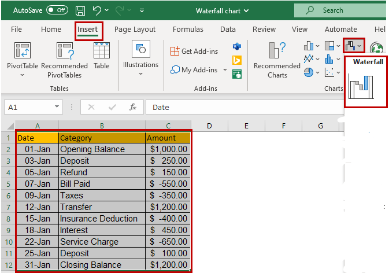Switch to the Home tab

pyautogui.click(x=51, y=30)
